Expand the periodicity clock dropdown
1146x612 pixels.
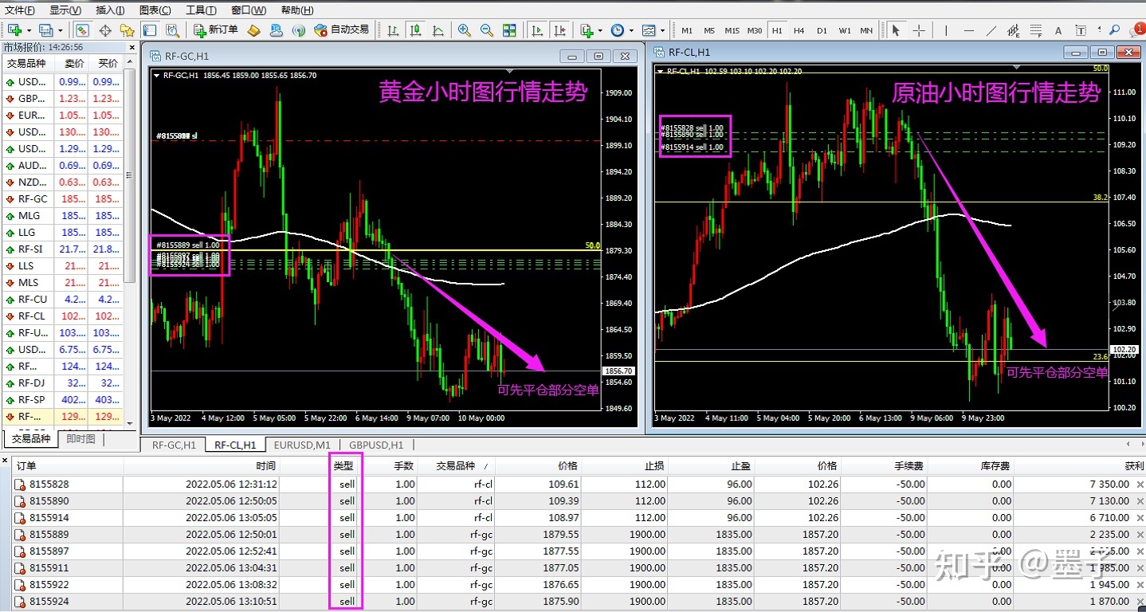point(631,31)
